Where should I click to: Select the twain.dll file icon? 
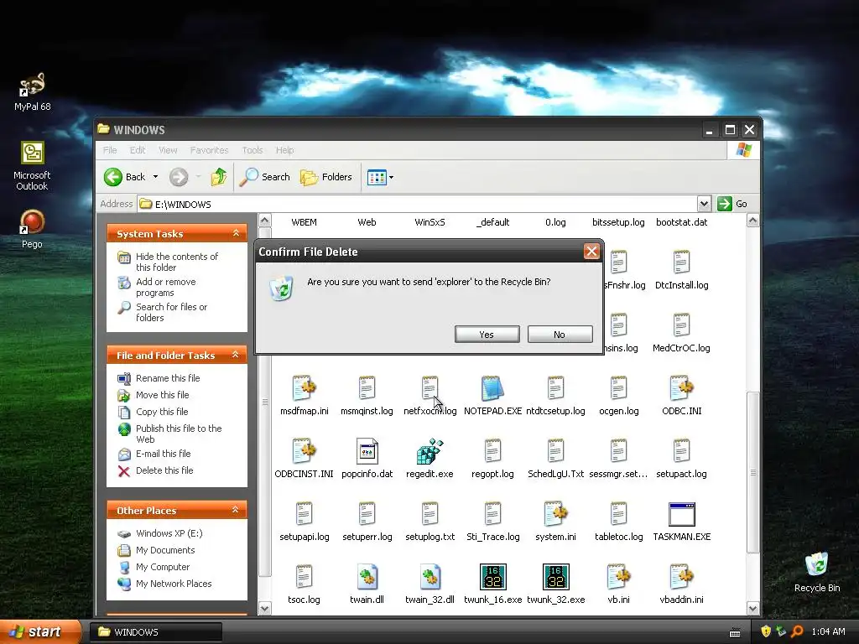click(367, 577)
